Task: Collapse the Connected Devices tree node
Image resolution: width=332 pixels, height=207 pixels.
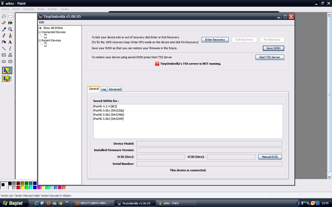Action: click(40, 32)
